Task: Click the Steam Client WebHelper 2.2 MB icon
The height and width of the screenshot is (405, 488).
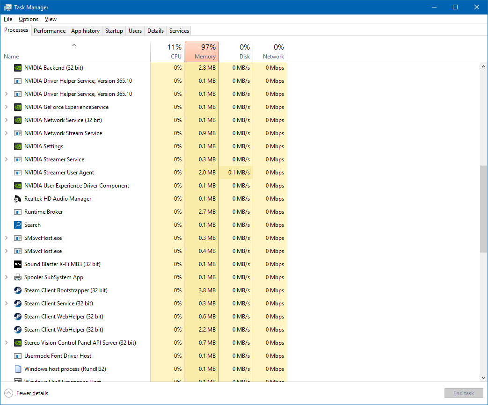Action: pos(18,329)
